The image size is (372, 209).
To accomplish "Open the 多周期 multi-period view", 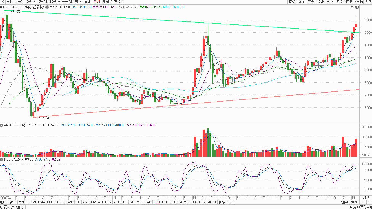I will click(107, 2).
